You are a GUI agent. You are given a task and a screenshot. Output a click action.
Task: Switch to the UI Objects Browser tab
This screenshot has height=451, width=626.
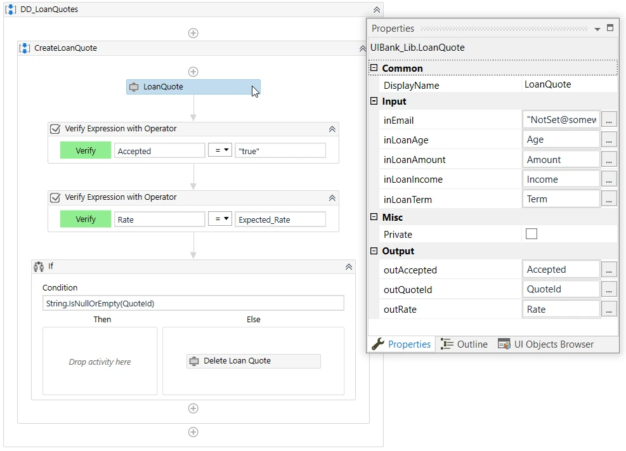point(545,344)
